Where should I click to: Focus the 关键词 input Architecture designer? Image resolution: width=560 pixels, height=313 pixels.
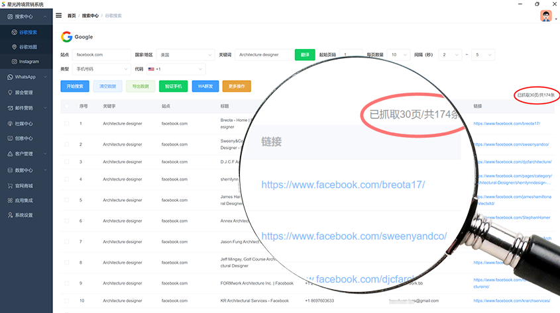pos(264,54)
